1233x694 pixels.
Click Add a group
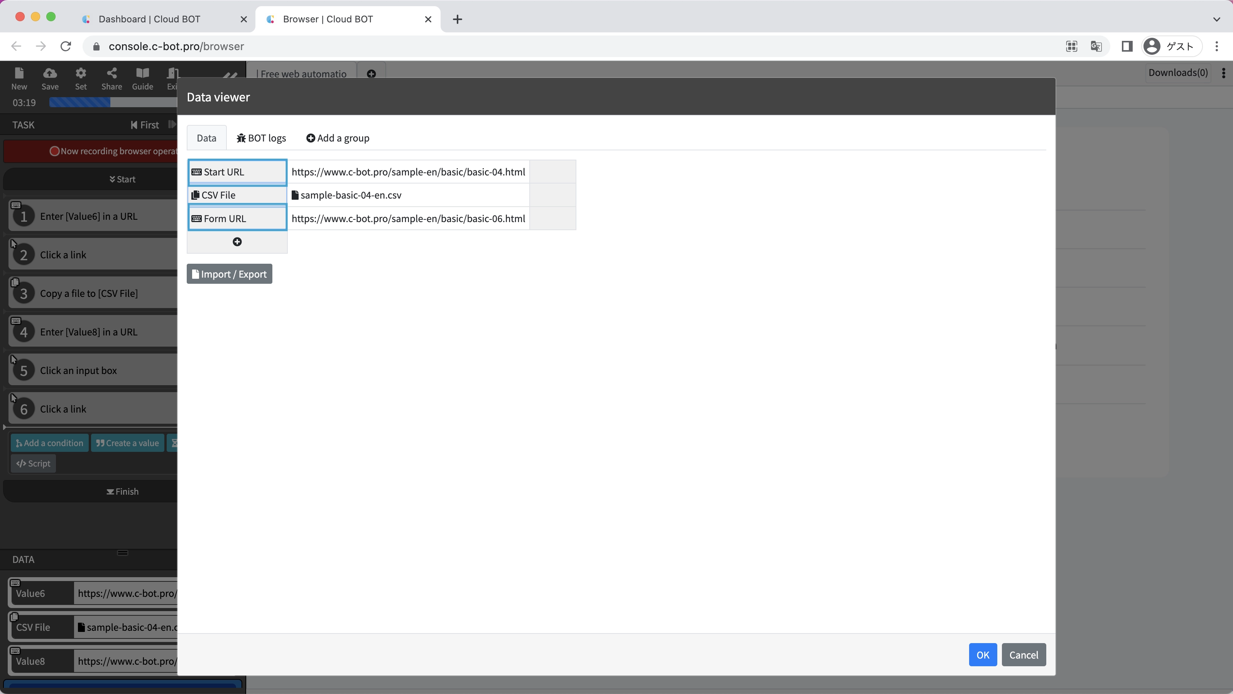(x=338, y=138)
